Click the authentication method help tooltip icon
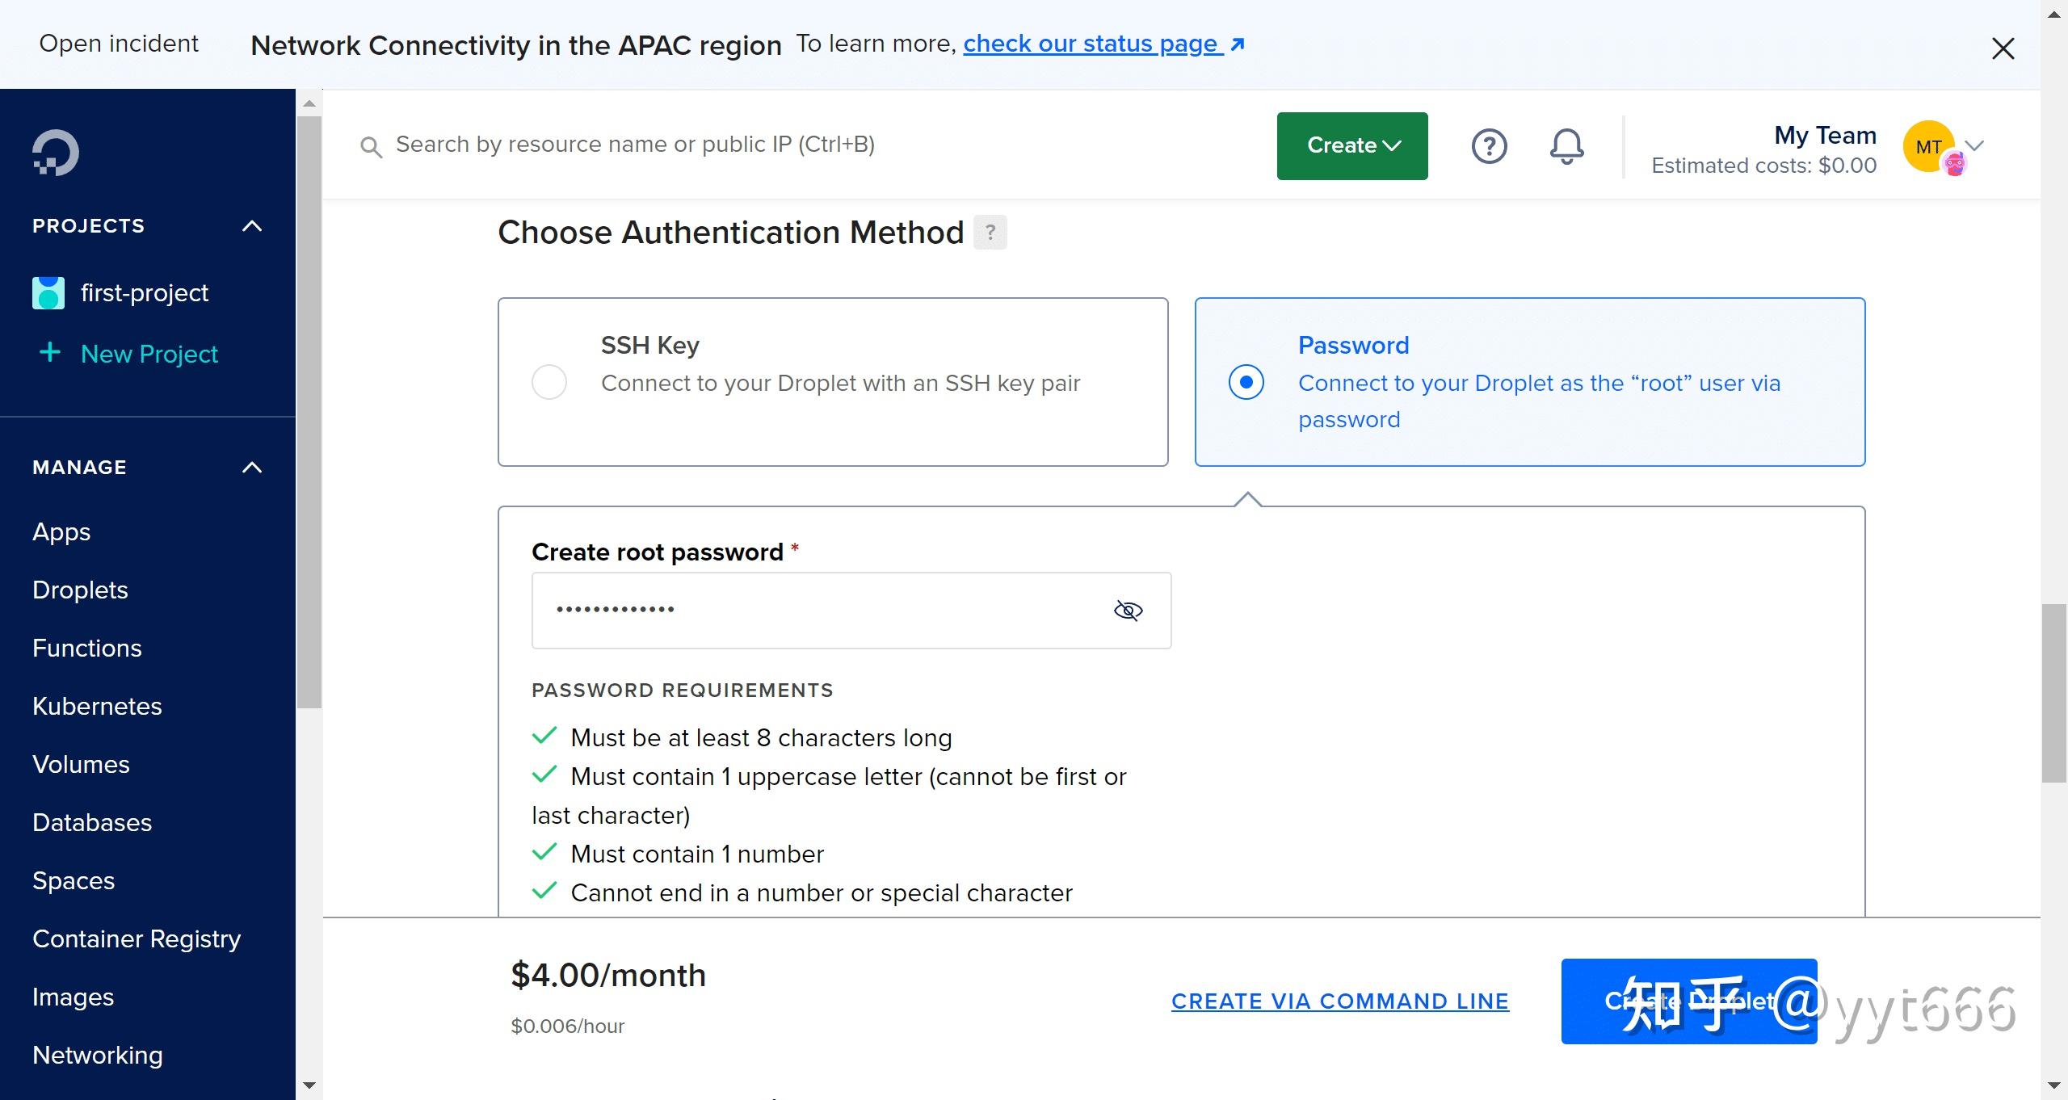 click(x=990, y=233)
